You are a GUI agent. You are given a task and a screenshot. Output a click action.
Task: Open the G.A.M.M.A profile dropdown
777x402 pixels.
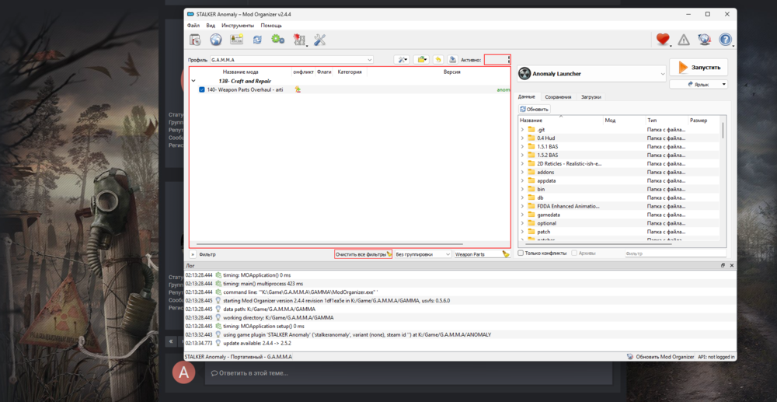[291, 60]
